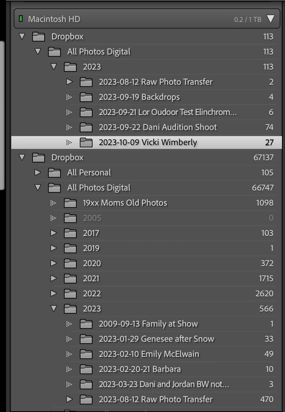Select the 2023-01-29 Genesee after Snow folder name
The image size is (285, 412).
[x=156, y=339]
